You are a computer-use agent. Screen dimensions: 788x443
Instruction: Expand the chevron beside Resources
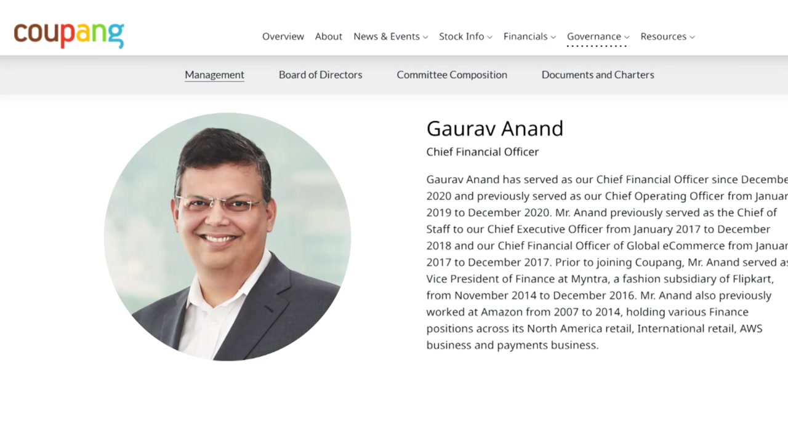click(692, 37)
